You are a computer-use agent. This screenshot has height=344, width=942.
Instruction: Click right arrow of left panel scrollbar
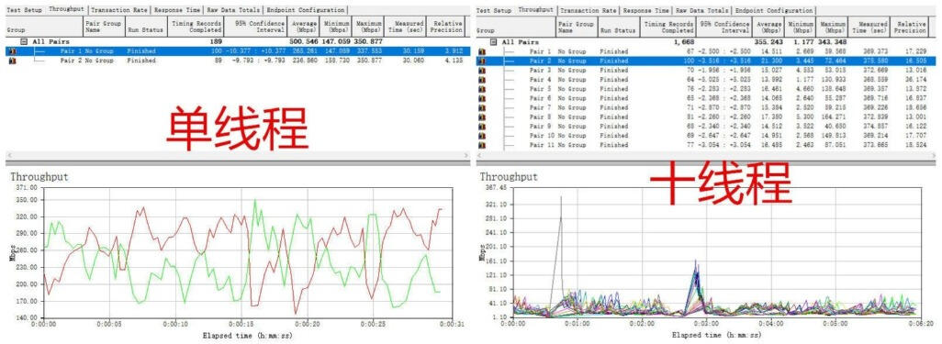coord(466,156)
